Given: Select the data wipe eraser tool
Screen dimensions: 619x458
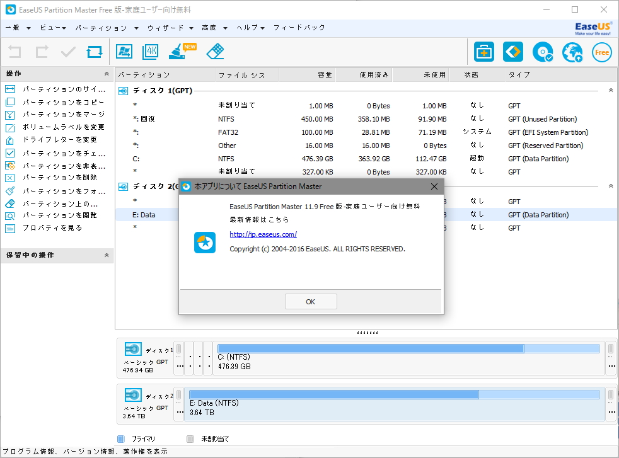Looking at the screenshot, I should (x=215, y=52).
